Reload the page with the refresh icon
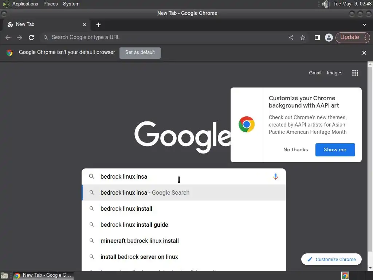 coord(31,38)
